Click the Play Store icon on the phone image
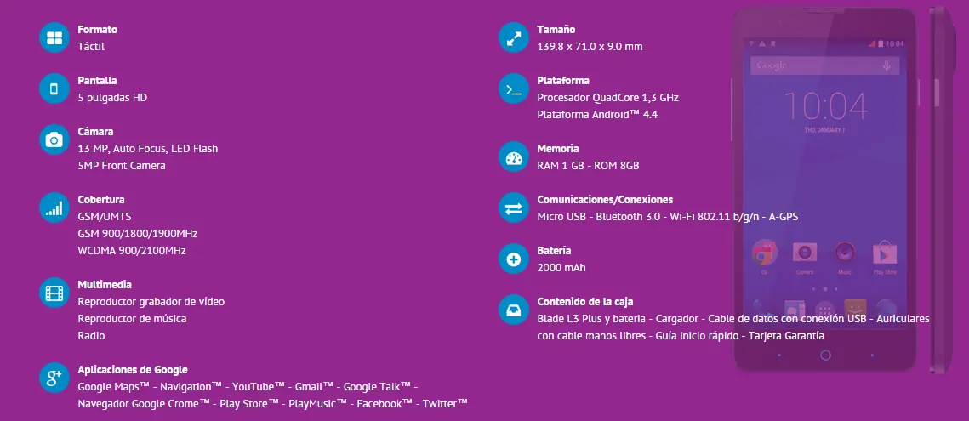This screenshot has width=969, height=421. [885, 253]
